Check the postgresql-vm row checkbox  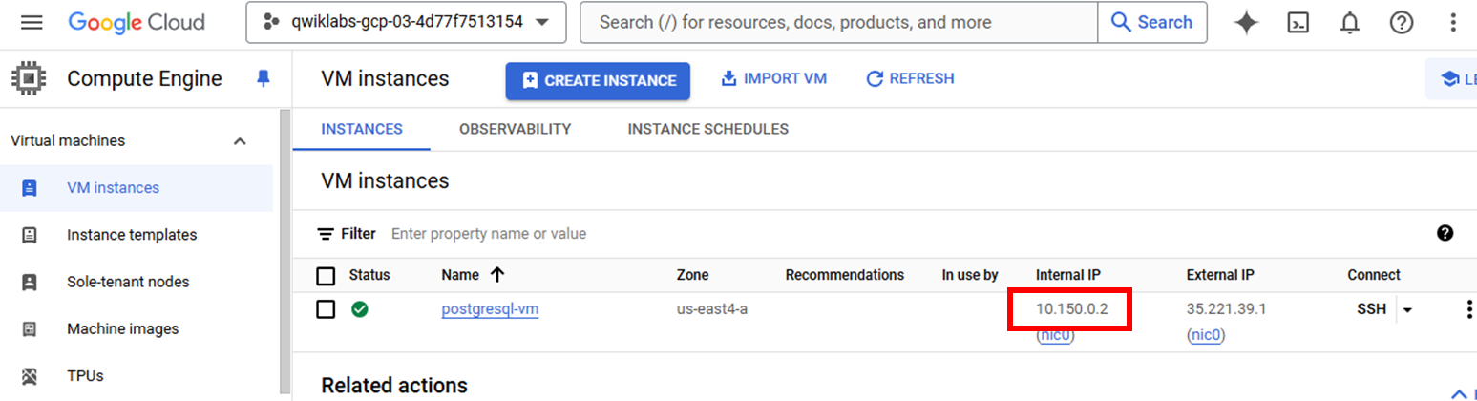(x=327, y=309)
